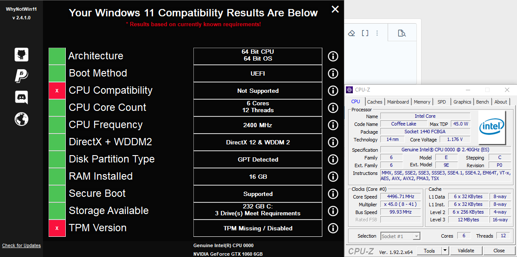Show info for Storage Available row
The width and height of the screenshot is (517, 257).
(x=333, y=211)
